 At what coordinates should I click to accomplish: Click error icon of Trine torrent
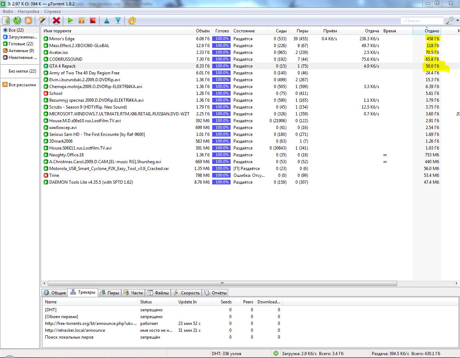pyautogui.click(x=46, y=175)
